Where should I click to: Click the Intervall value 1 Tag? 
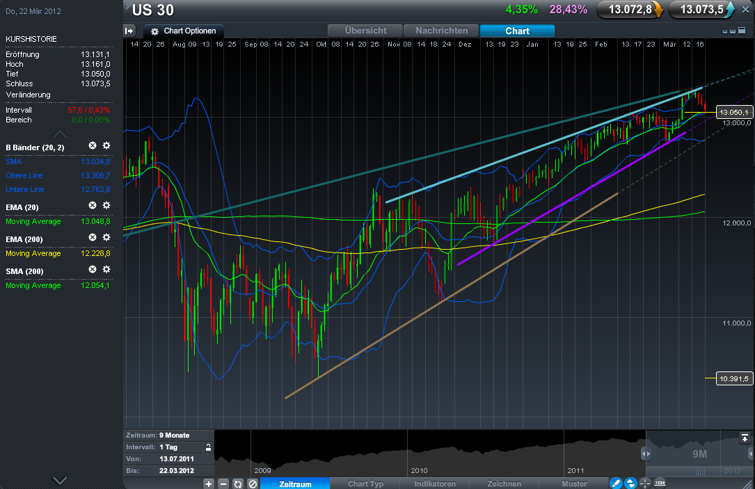(168, 447)
